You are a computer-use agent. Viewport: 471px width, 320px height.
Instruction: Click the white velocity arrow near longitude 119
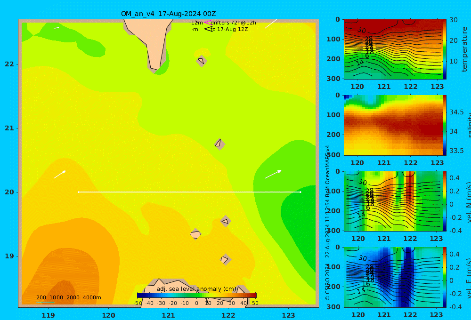[x=60, y=175]
